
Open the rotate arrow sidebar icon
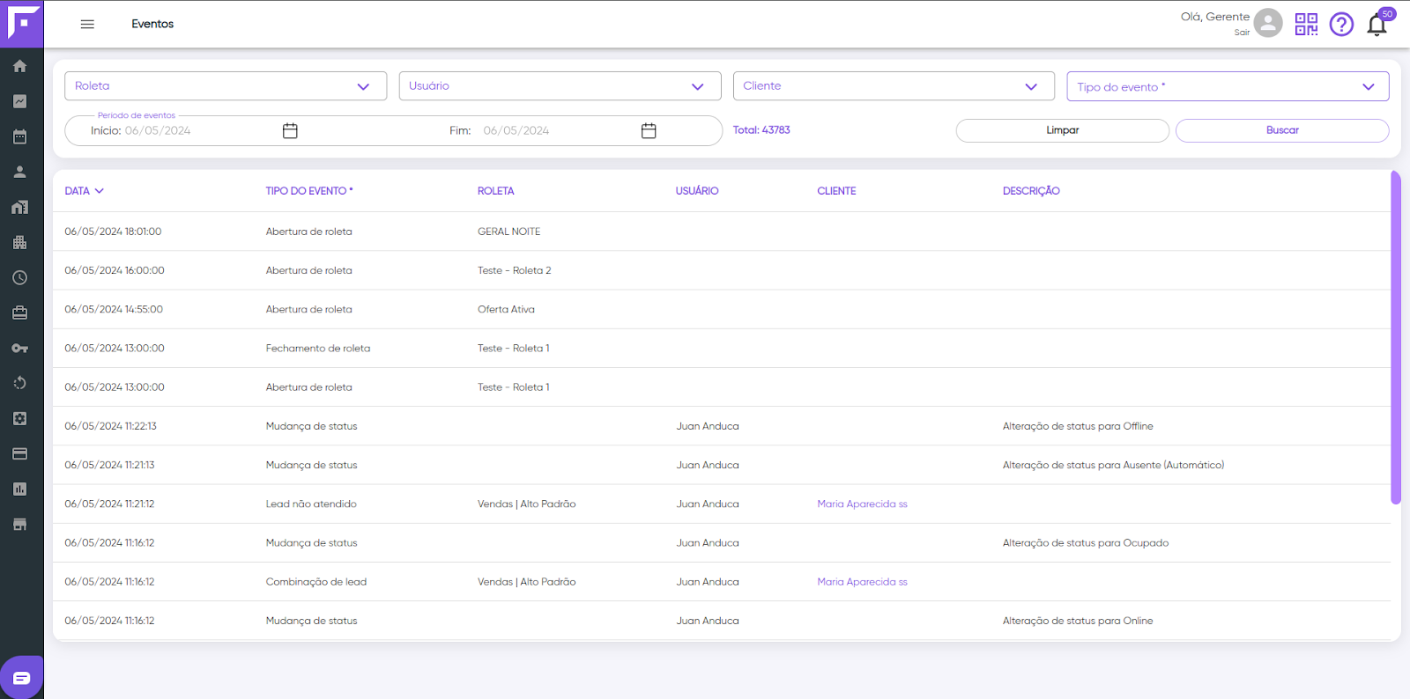coord(19,383)
